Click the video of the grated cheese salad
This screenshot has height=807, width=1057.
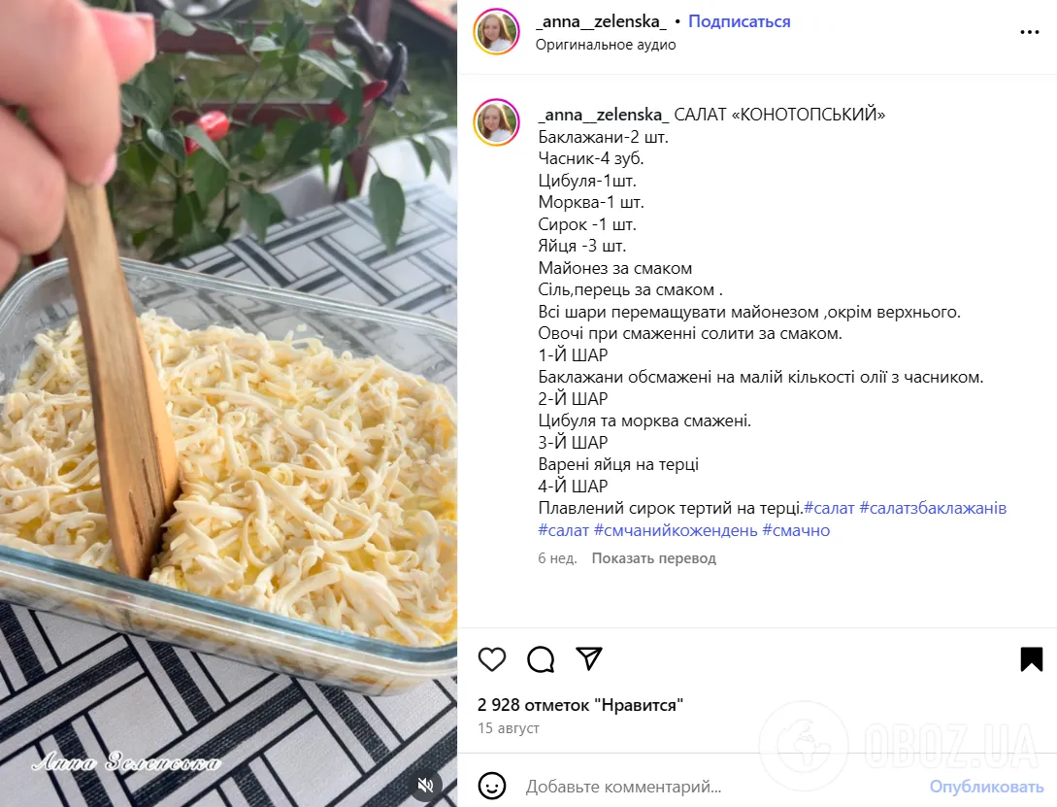pyautogui.click(x=228, y=403)
